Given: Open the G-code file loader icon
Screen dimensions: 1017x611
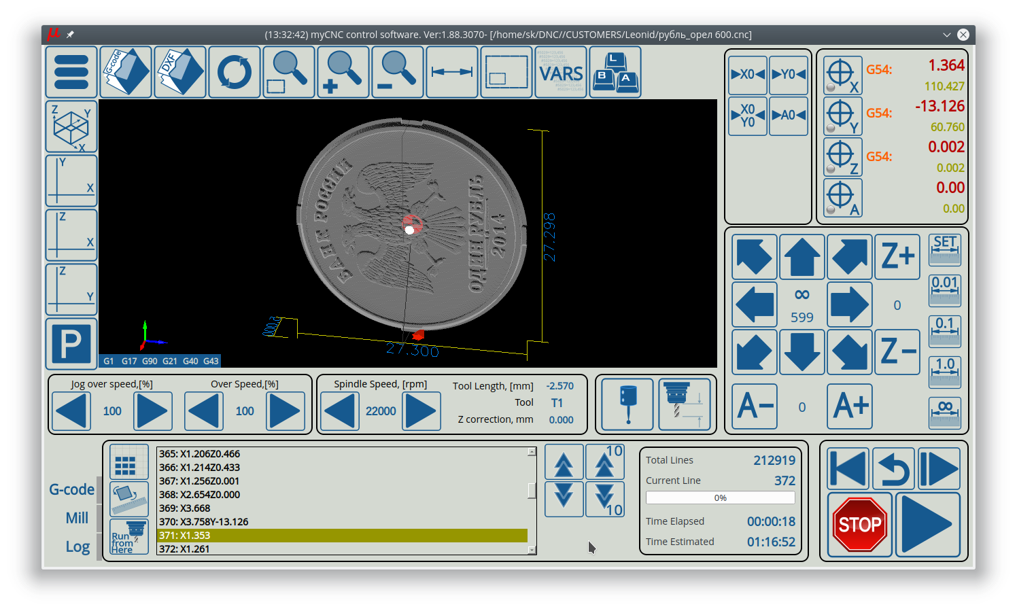Looking at the screenshot, I should click(126, 72).
